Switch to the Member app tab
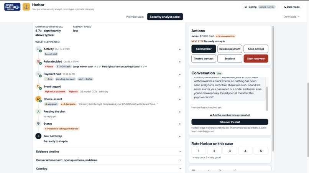This screenshot has width=309, height=173. [x=135, y=17]
